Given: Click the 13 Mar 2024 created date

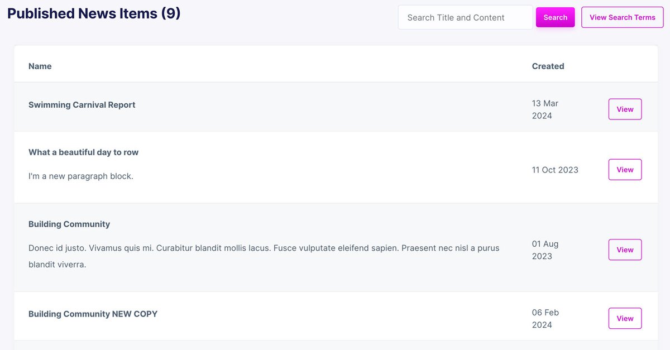Looking at the screenshot, I should (545, 109).
